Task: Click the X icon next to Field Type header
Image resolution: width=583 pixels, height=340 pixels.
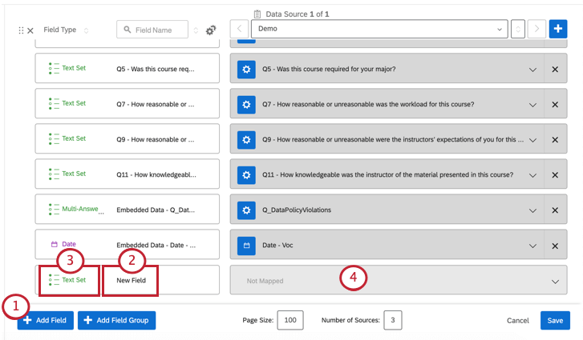Action: point(30,30)
